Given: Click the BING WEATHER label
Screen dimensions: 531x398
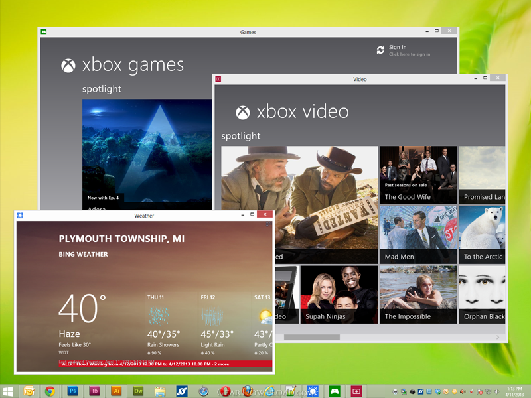Looking at the screenshot, I should point(84,254).
